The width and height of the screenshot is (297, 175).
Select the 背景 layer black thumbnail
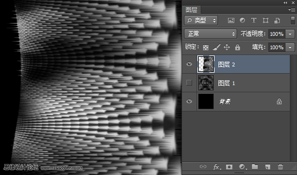pyautogui.click(x=206, y=101)
